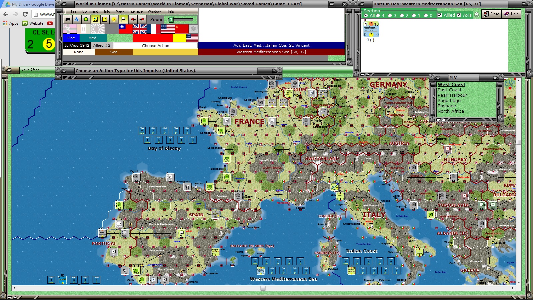Click the Choose Action field
The height and width of the screenshot is (300, 533).
(156, 45)
